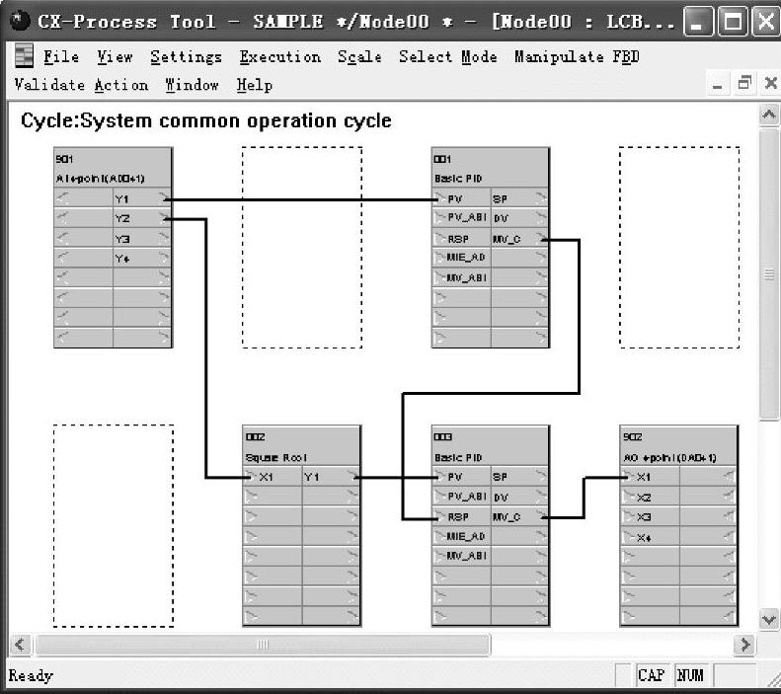
Task: Open the Validate Action menu
Action: (x=81, y=85)
